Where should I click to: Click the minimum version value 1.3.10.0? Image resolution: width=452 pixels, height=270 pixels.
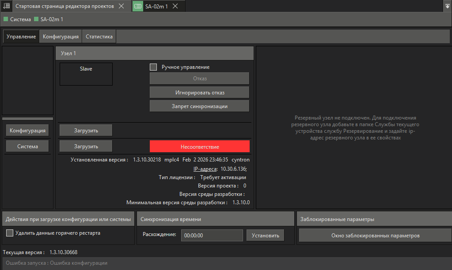241,202
